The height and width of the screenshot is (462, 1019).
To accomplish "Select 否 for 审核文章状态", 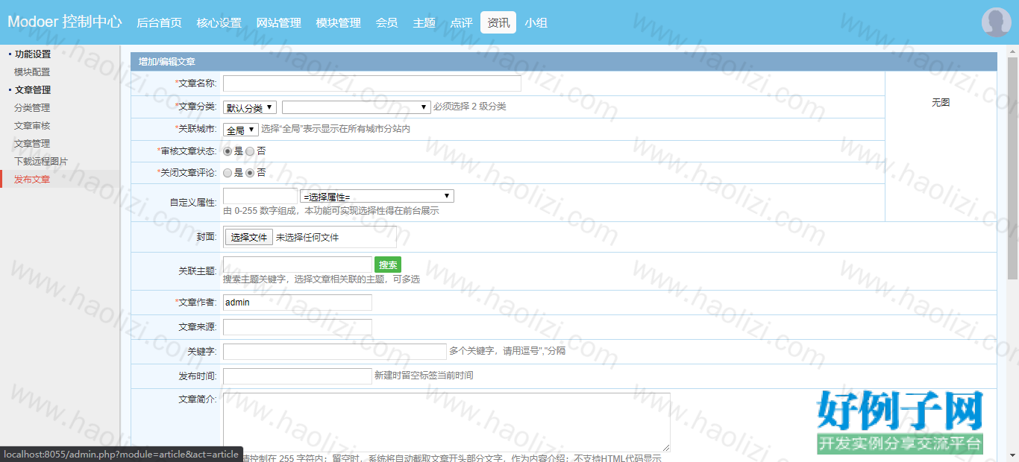I will click(250, 151).
